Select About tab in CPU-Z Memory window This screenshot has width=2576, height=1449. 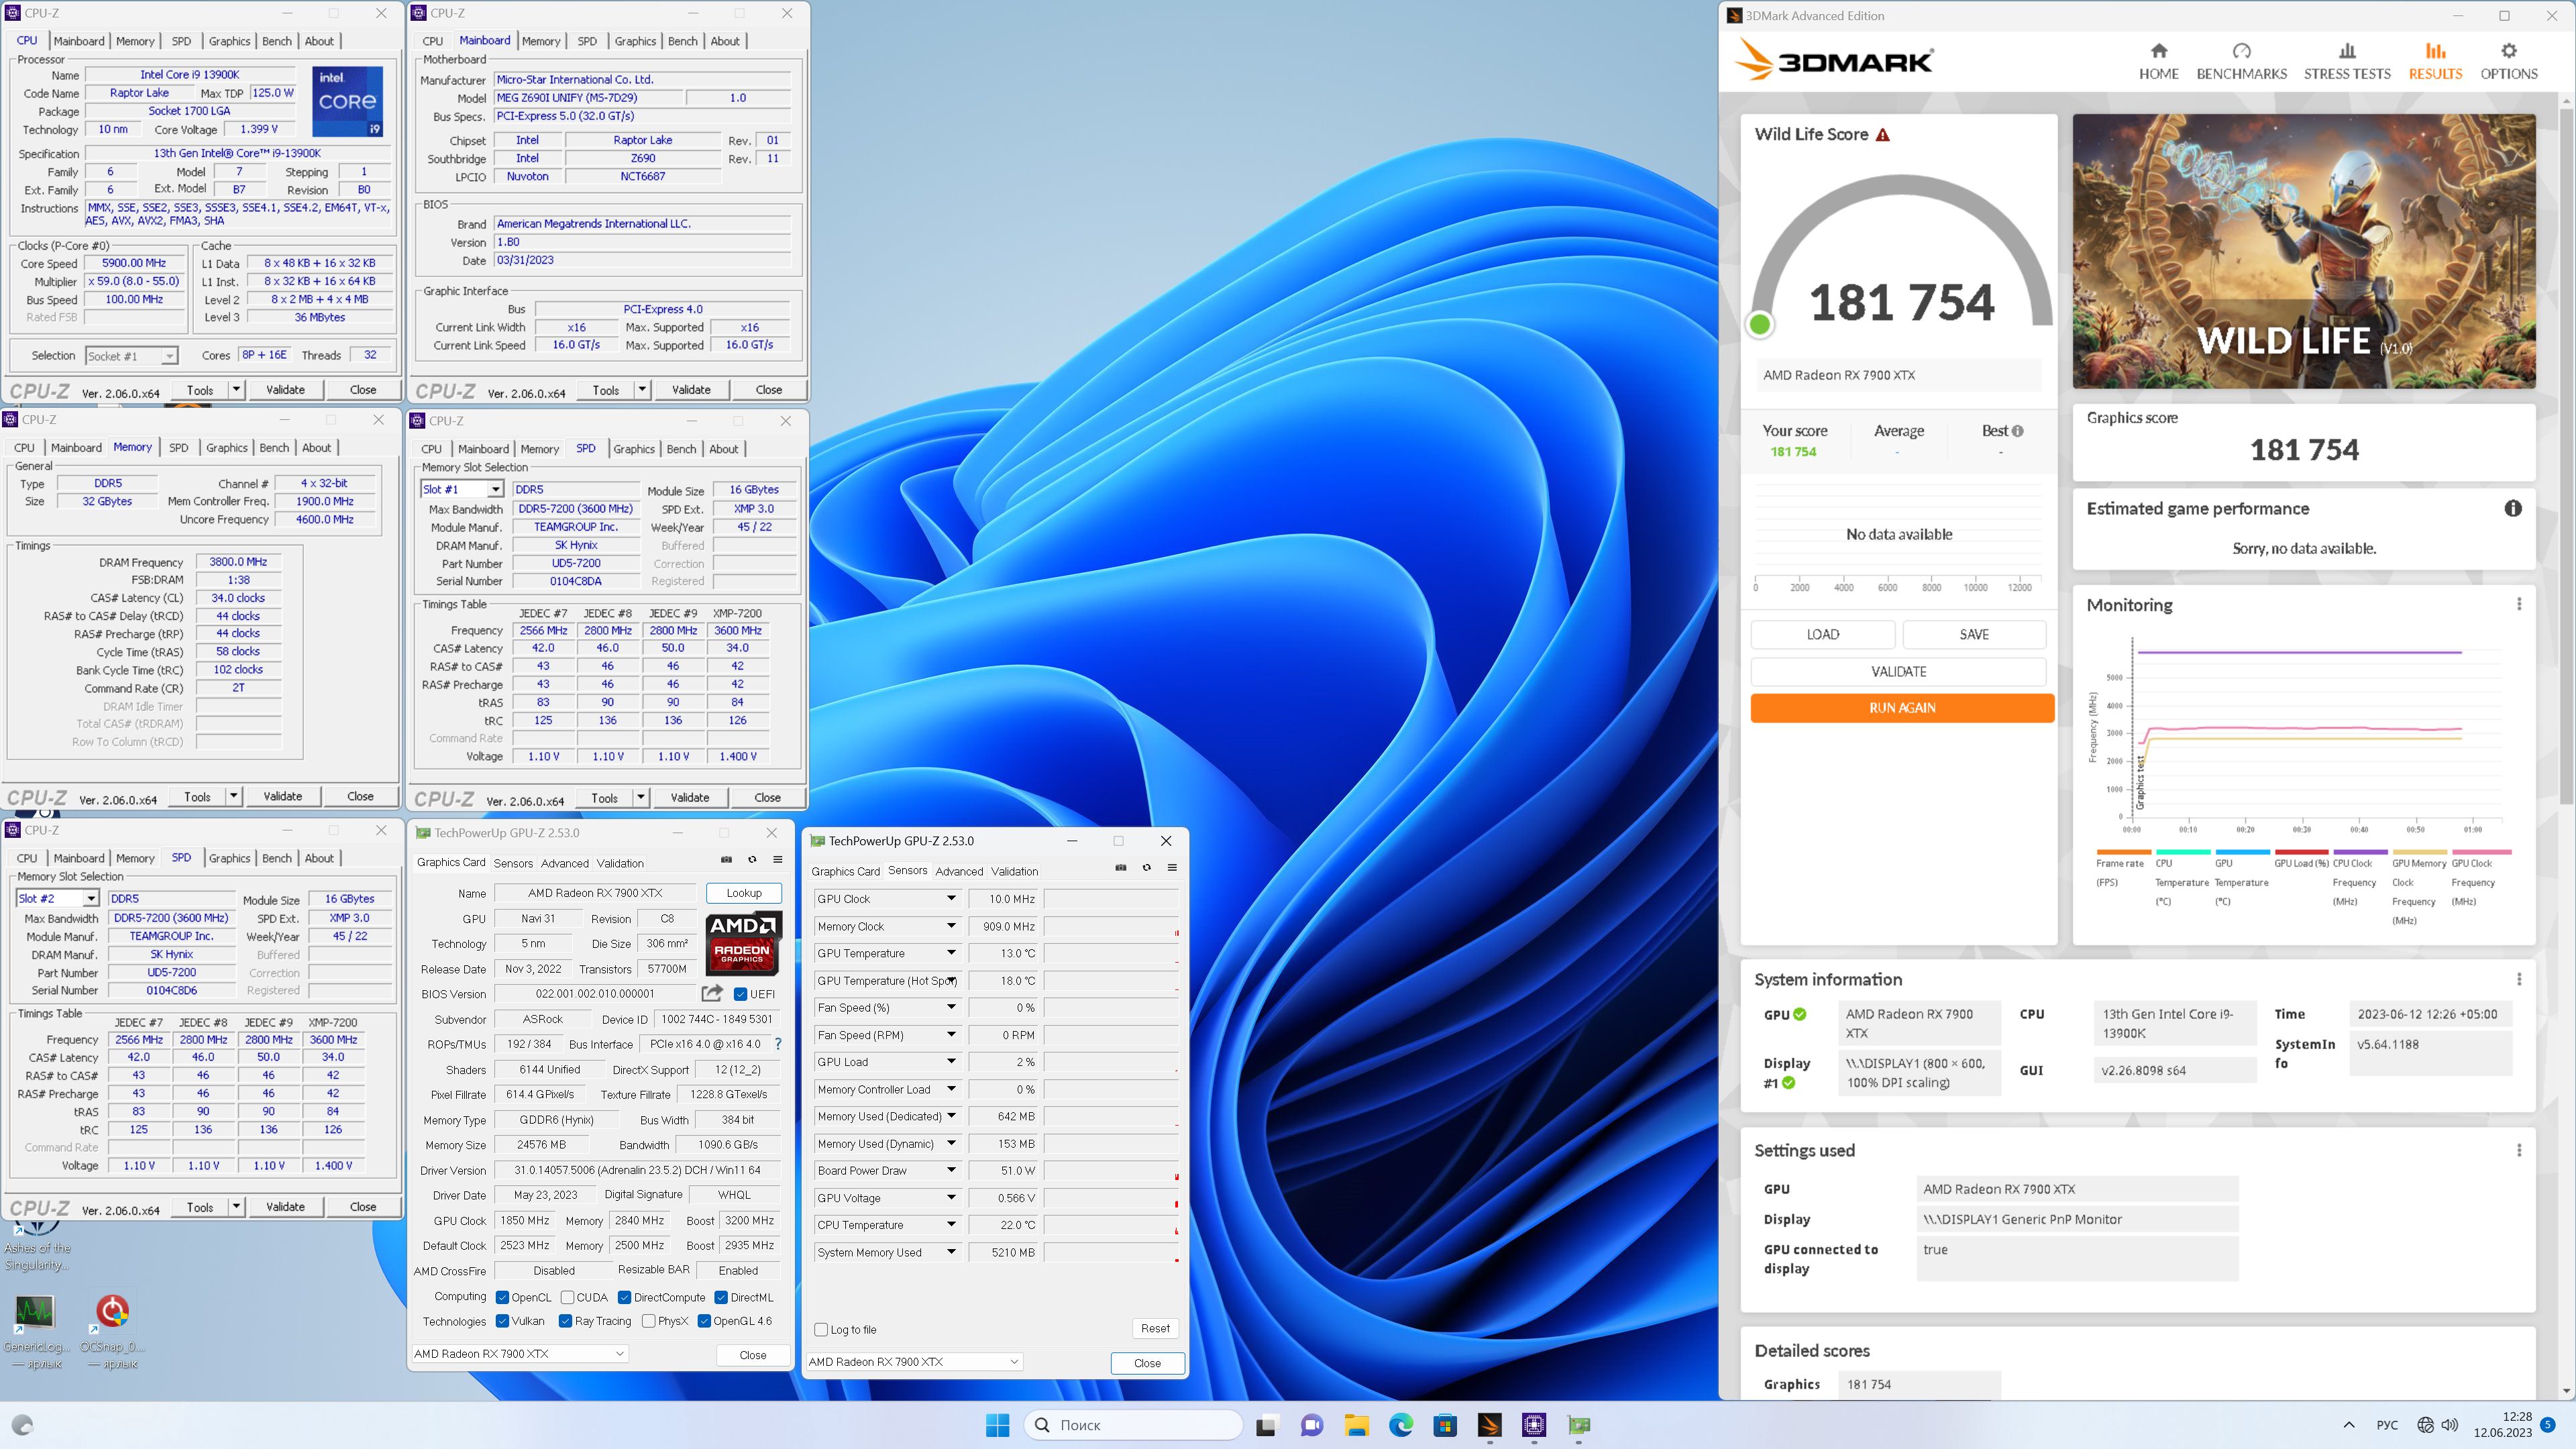[x=316, y=447]
